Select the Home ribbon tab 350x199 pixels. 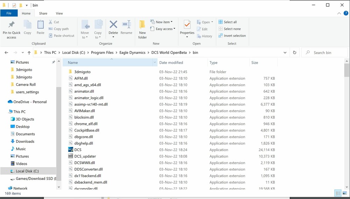26,13
